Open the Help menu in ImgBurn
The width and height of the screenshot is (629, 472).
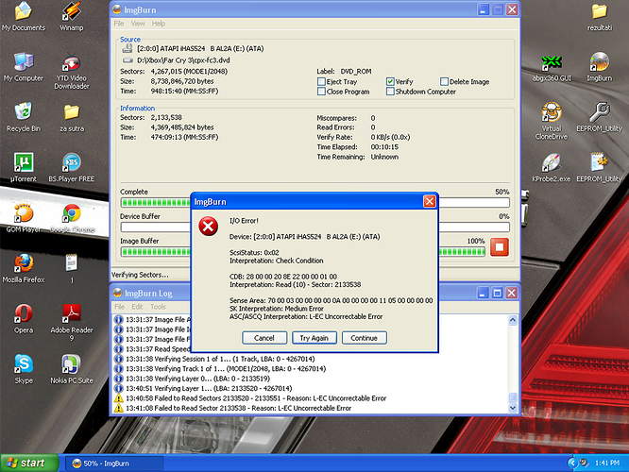tap(158, 24)
